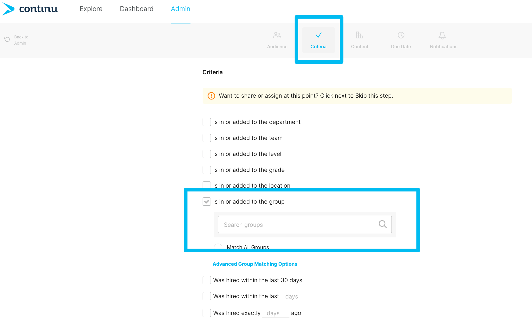532x332 pixels.
Task: Click the warning icon in the yellow banner
Action: pyautogui.click(x=211, y=96)
